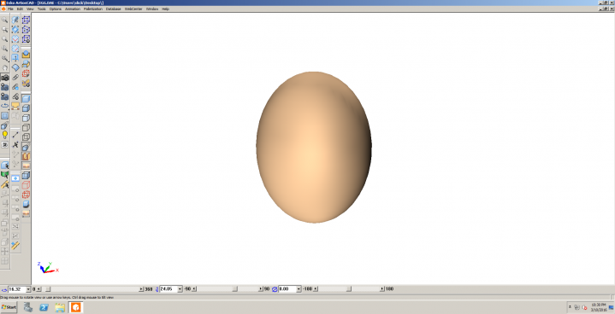Click the system clock in the tray
This screenshot has width=615, height=314.
click(599, 307)
